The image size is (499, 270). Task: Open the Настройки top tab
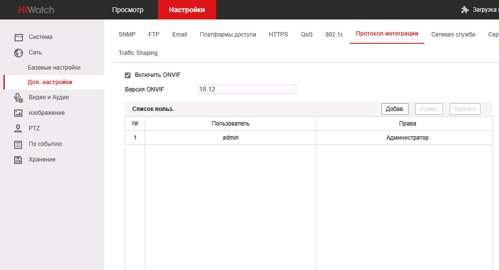tap(187, 10)
